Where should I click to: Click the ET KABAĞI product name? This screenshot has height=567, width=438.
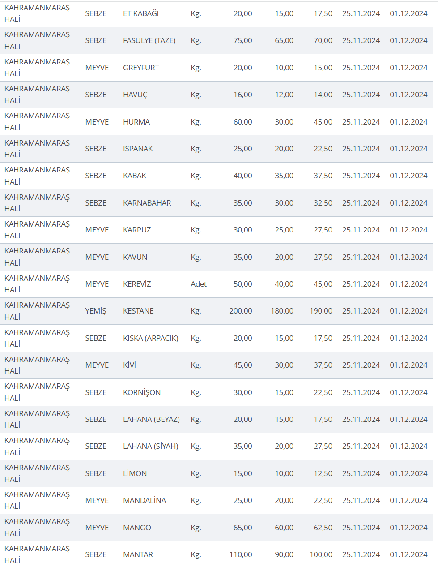click(141, 13)
